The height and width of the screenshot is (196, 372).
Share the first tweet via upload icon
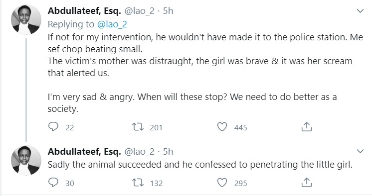[306, 127]
